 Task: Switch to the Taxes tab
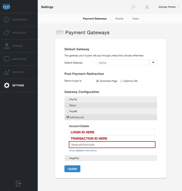135,19
